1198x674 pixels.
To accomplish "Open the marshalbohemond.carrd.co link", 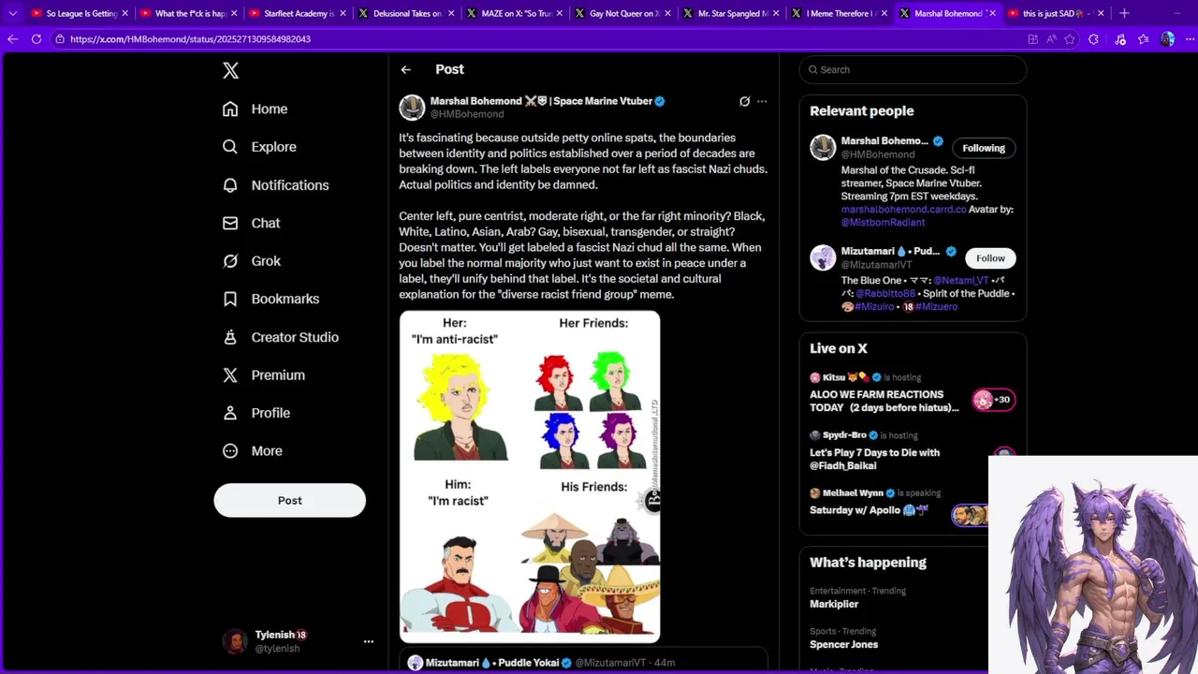I will [903, 210].
